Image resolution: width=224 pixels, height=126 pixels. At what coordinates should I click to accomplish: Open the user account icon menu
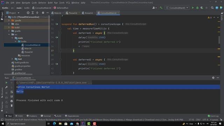[x=154, y=8]
